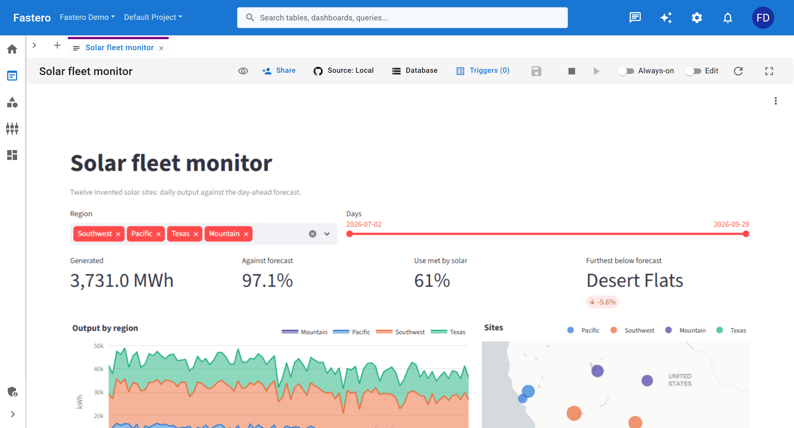
Task: Add a new tab with plus
Action: point(57,45)
